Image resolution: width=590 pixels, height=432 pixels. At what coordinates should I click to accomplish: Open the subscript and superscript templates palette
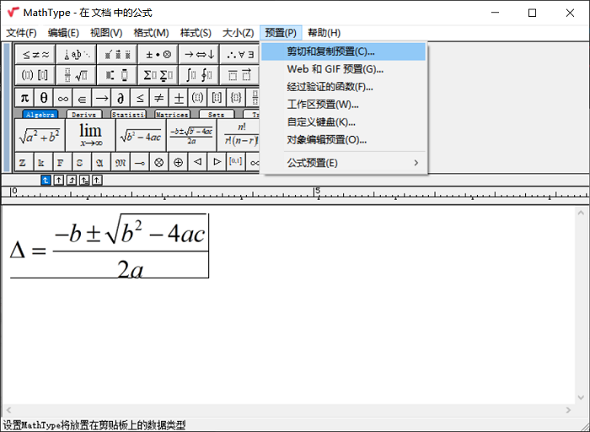tap(117, 75)
